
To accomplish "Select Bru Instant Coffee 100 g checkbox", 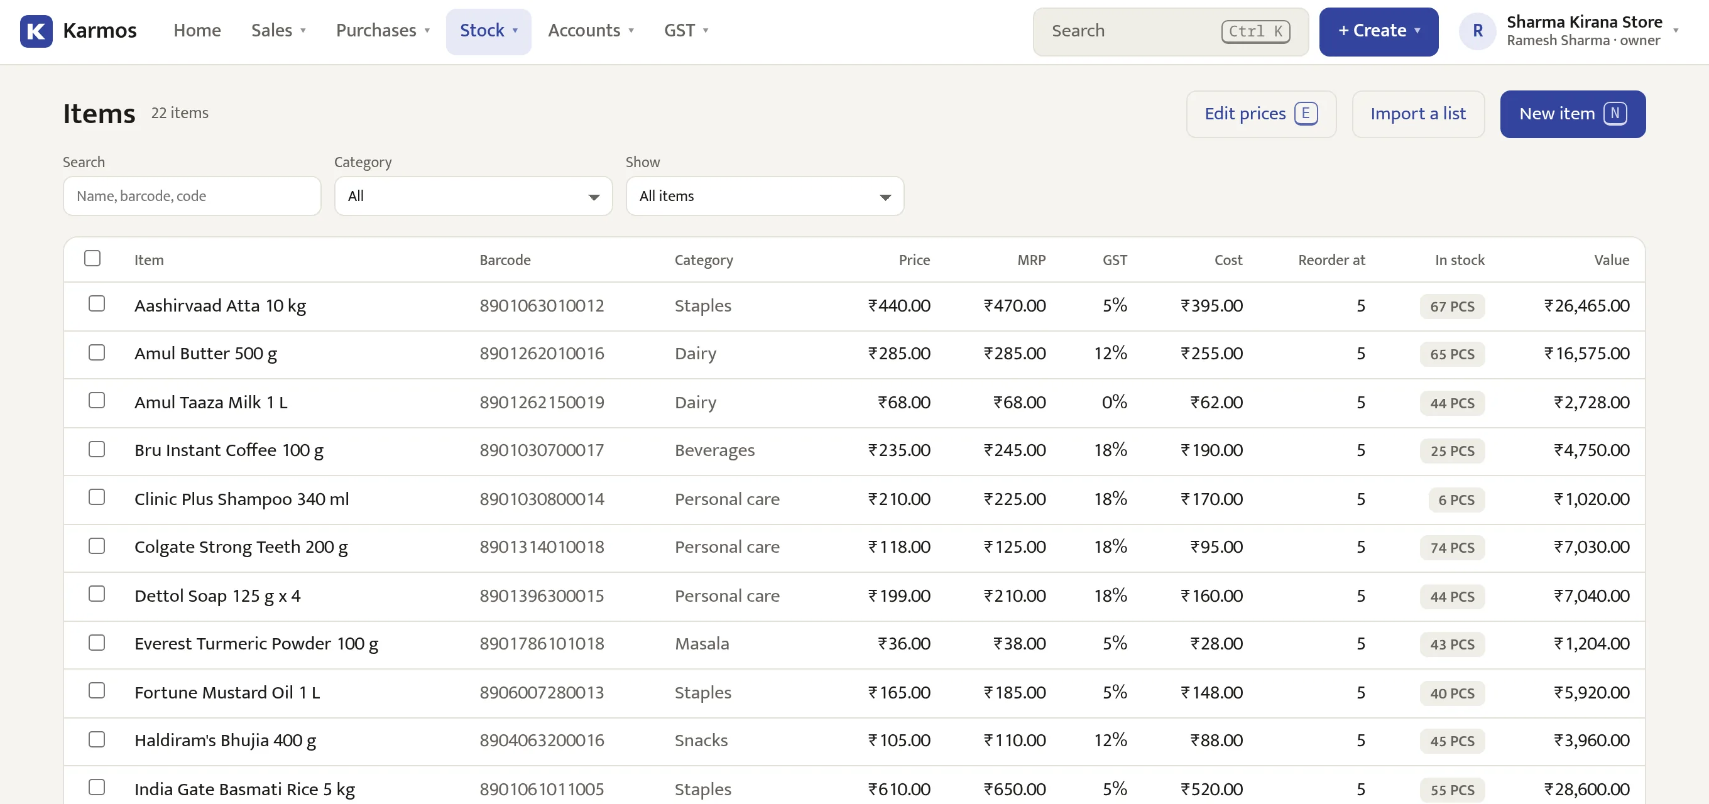I will click(x=97, y=448).
